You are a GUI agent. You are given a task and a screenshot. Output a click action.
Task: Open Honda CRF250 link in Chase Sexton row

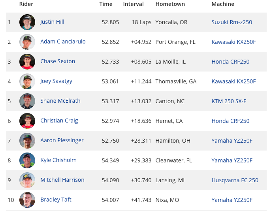(230, 62)
